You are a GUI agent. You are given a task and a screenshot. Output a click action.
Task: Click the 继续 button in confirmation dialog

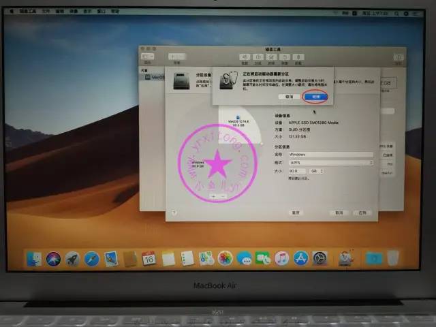315,97
